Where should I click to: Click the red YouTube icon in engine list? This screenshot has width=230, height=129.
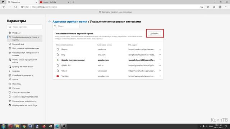click(57, 76)
